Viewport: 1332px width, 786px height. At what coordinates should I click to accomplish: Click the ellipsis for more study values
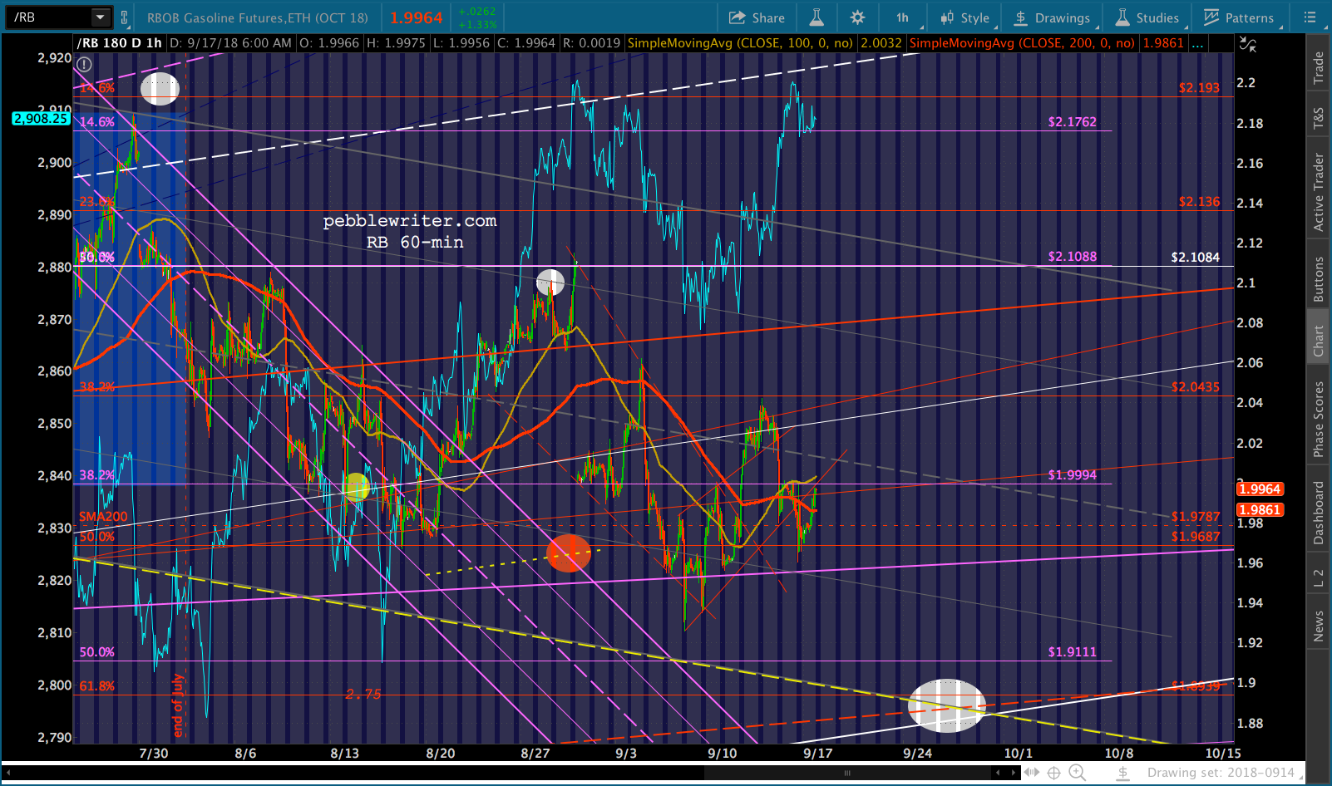pyautogui.click(x=1197, y=43)
